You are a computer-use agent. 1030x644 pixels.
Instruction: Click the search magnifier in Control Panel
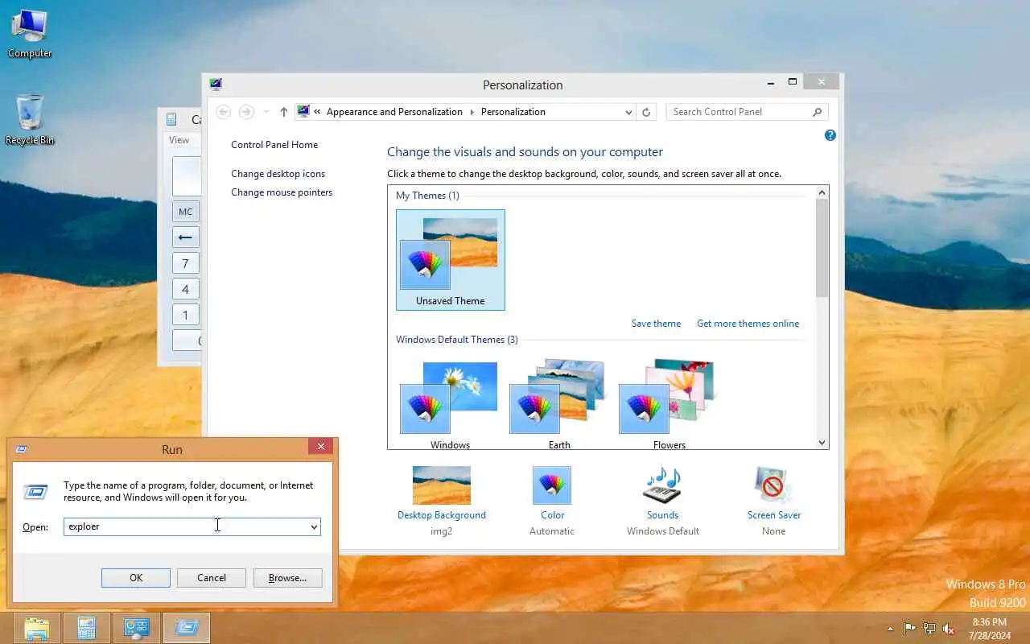click(817, 112)
